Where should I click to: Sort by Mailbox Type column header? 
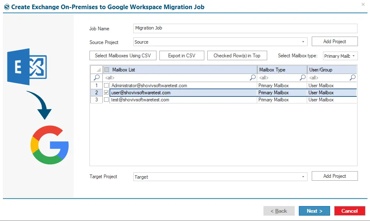point(282,69)
